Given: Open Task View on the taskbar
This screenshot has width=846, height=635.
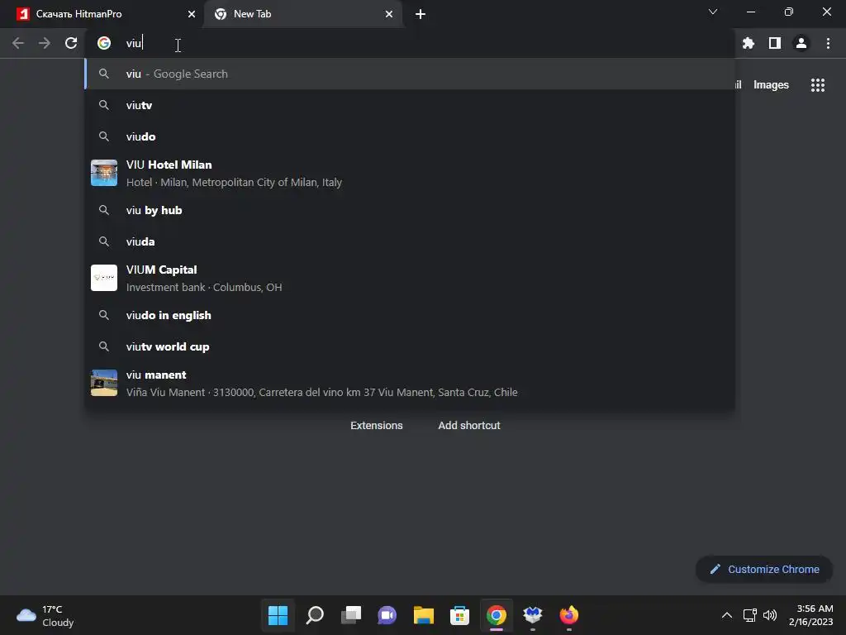Looking at the screenshot, I should tap(350, 615).
